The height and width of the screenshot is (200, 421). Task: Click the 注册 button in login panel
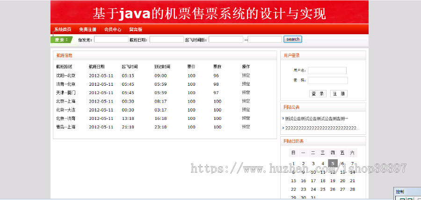point(339,94)
